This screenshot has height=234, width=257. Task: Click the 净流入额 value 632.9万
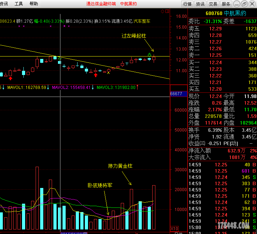236,151
